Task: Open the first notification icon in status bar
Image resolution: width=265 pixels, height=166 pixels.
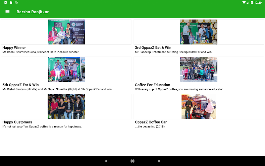Action: (6, 3)
